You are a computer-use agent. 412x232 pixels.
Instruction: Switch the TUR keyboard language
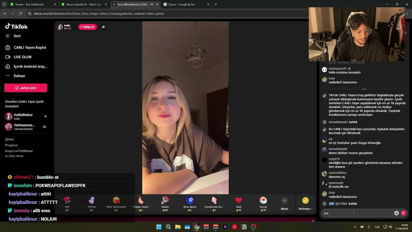pos(377,227)
